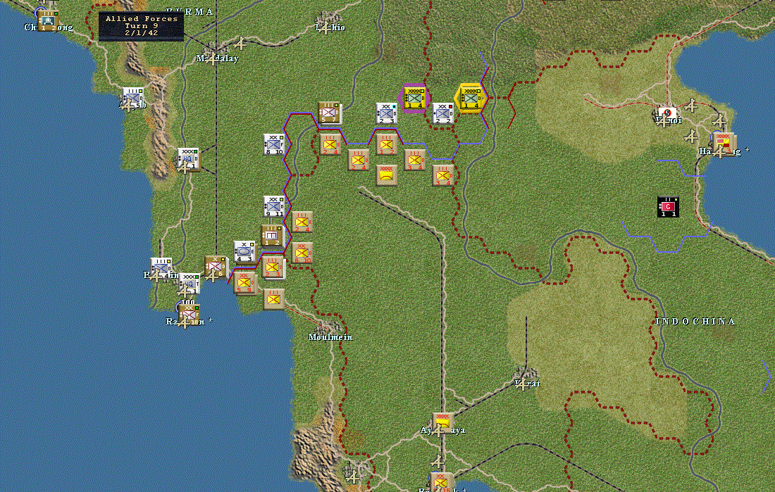Select the white regiment at Bassein

(x=161, y=268)
